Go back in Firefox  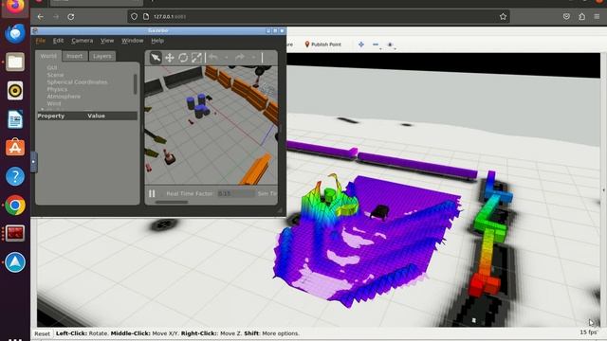(x=40, y=17)
